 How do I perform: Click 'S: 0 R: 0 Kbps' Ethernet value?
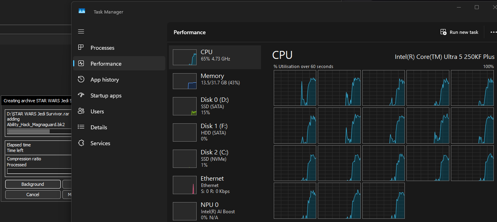coord(215,191)
